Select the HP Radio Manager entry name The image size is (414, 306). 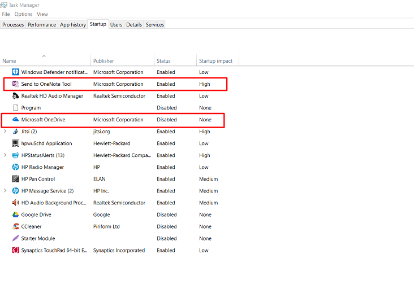(x=42, y=167)
